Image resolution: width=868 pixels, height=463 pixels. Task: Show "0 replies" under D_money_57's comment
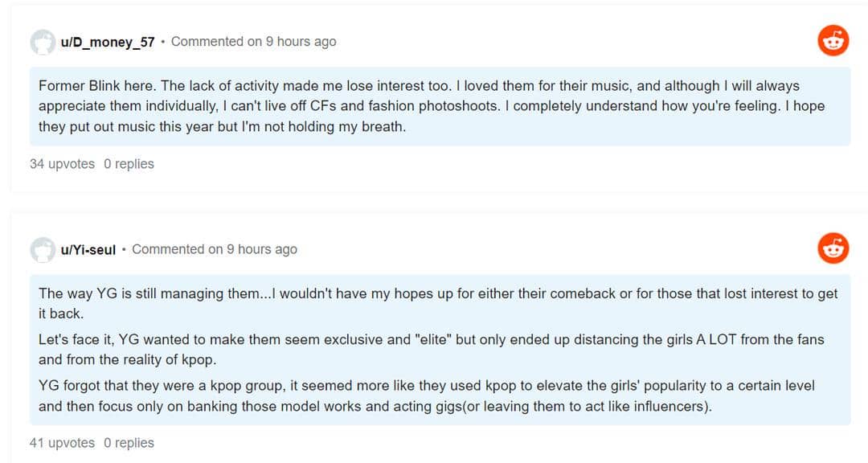pos(129,164)
